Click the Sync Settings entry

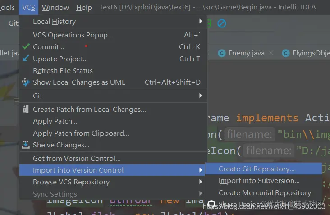click(x=112, y=194)
